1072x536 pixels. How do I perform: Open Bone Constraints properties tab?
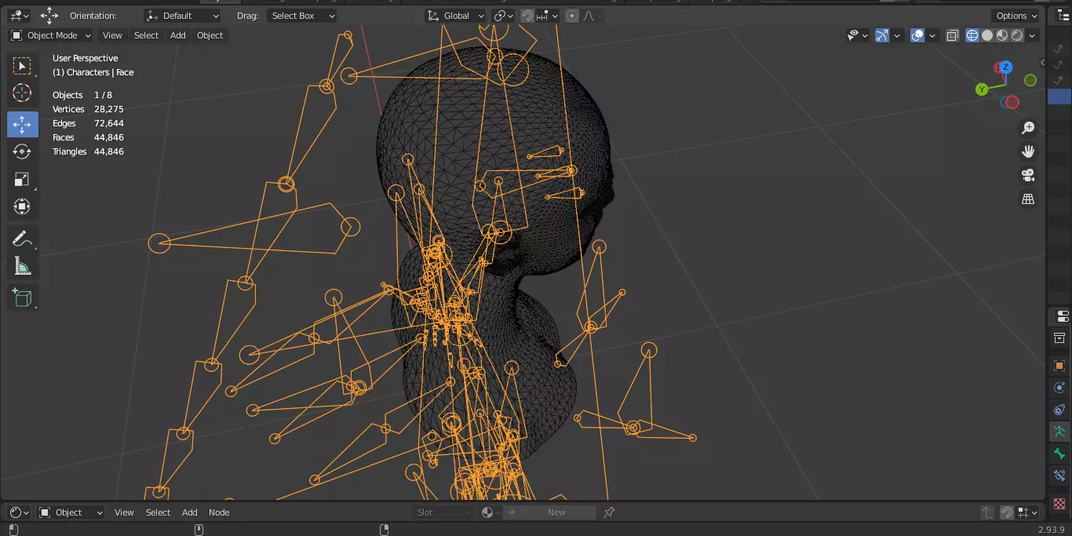click(x=1059, y=476)
